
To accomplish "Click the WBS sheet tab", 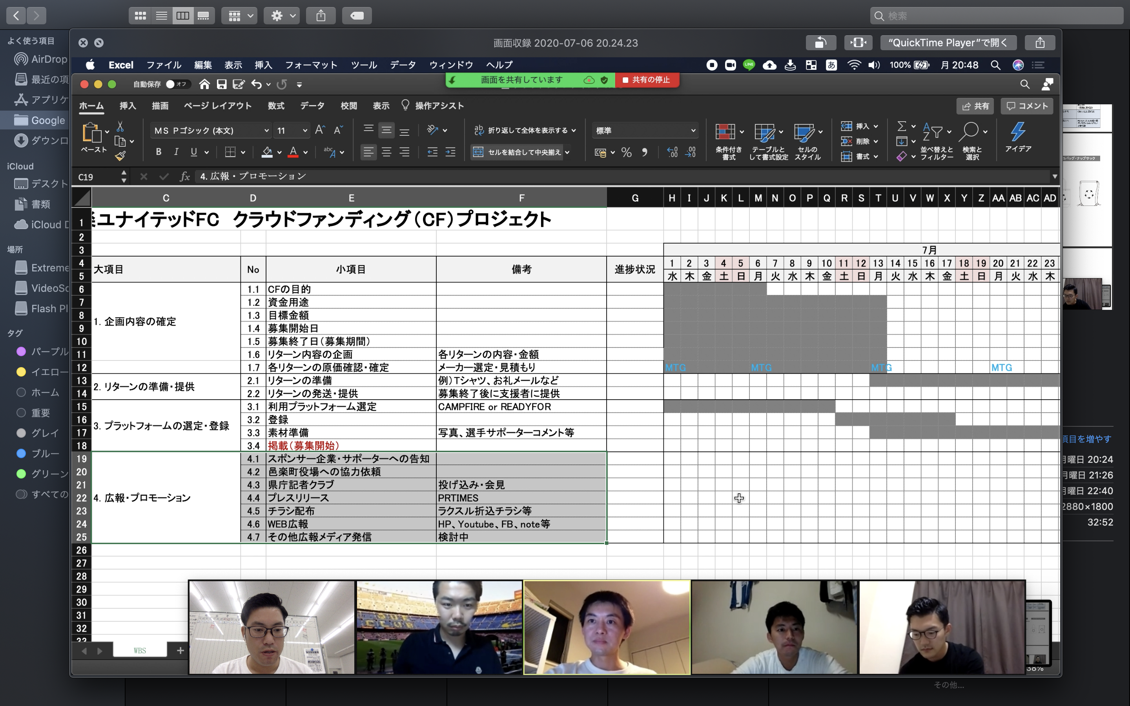I will (140, 650).
